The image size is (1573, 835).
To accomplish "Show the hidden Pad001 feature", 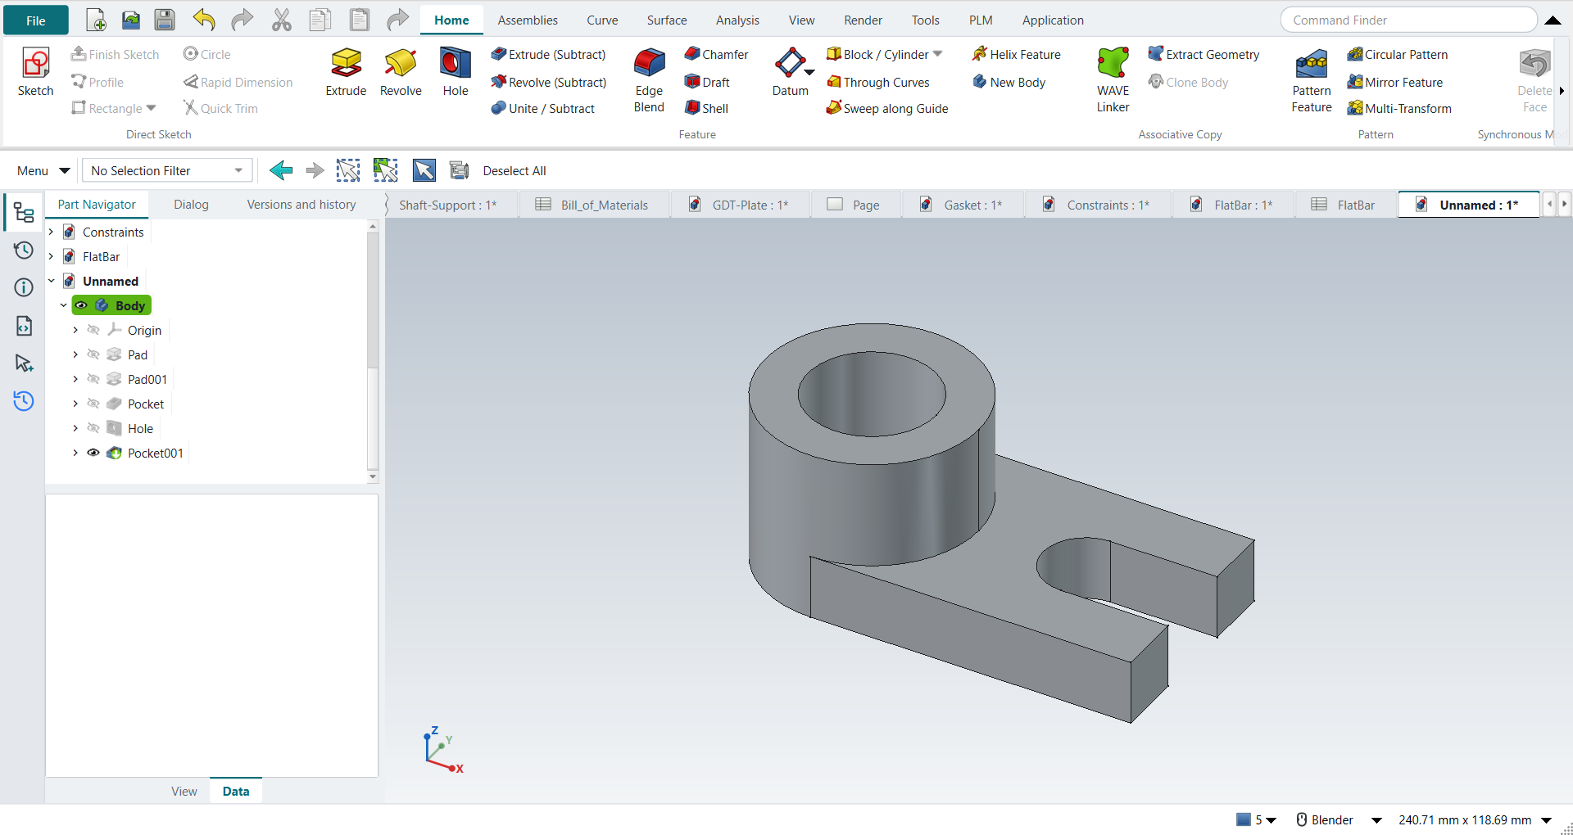I will (93, 379).
